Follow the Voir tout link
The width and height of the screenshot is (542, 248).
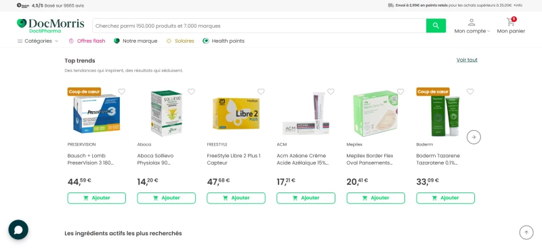pyautogui.click(x=467, y=60)
